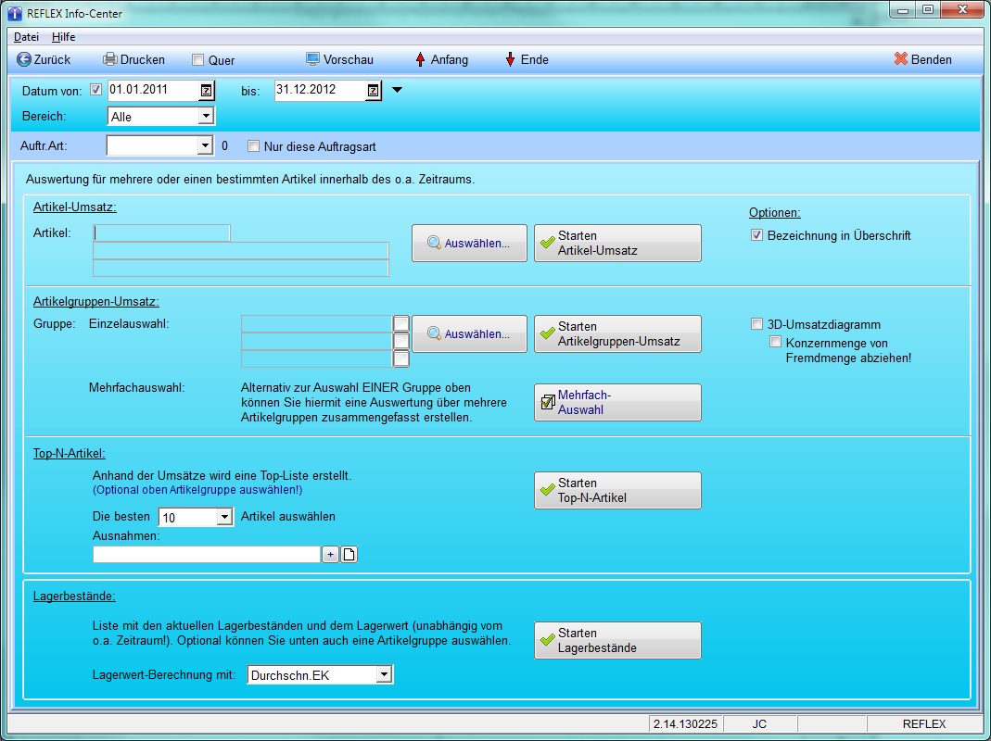
Task: Start Lagerbestände report
Action: tap(617, 641)
